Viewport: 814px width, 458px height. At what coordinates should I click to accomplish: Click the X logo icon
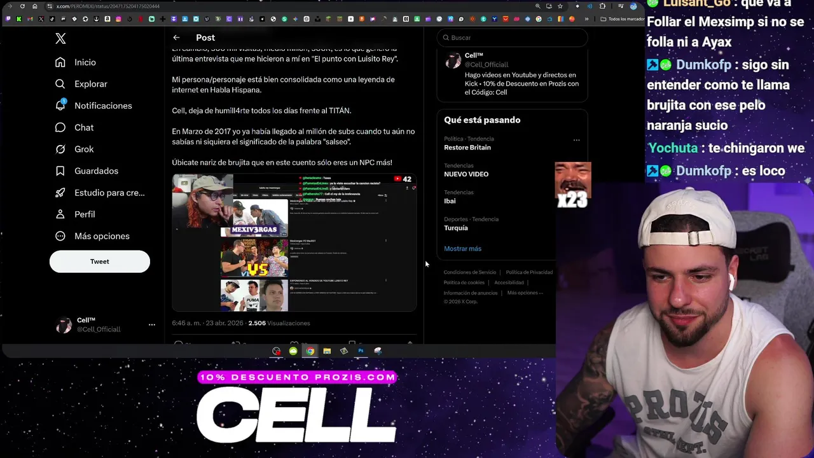(60, 39)
